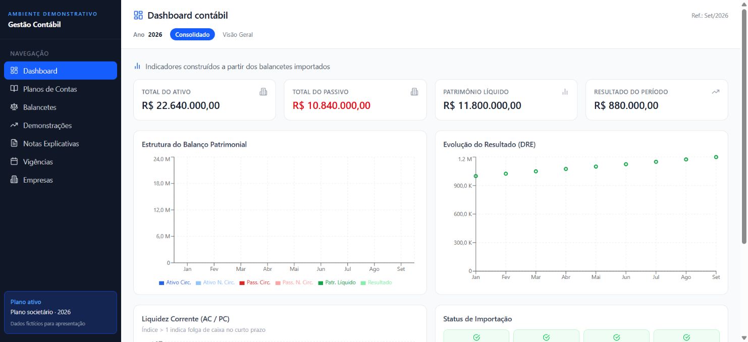This screenshot has height=342, width=748.
Task: Open Planos de Contas book icon
Action: coord(14,89)
